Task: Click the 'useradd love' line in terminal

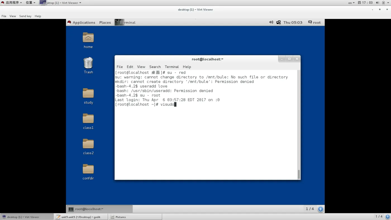Action: (x=141, y=86)
